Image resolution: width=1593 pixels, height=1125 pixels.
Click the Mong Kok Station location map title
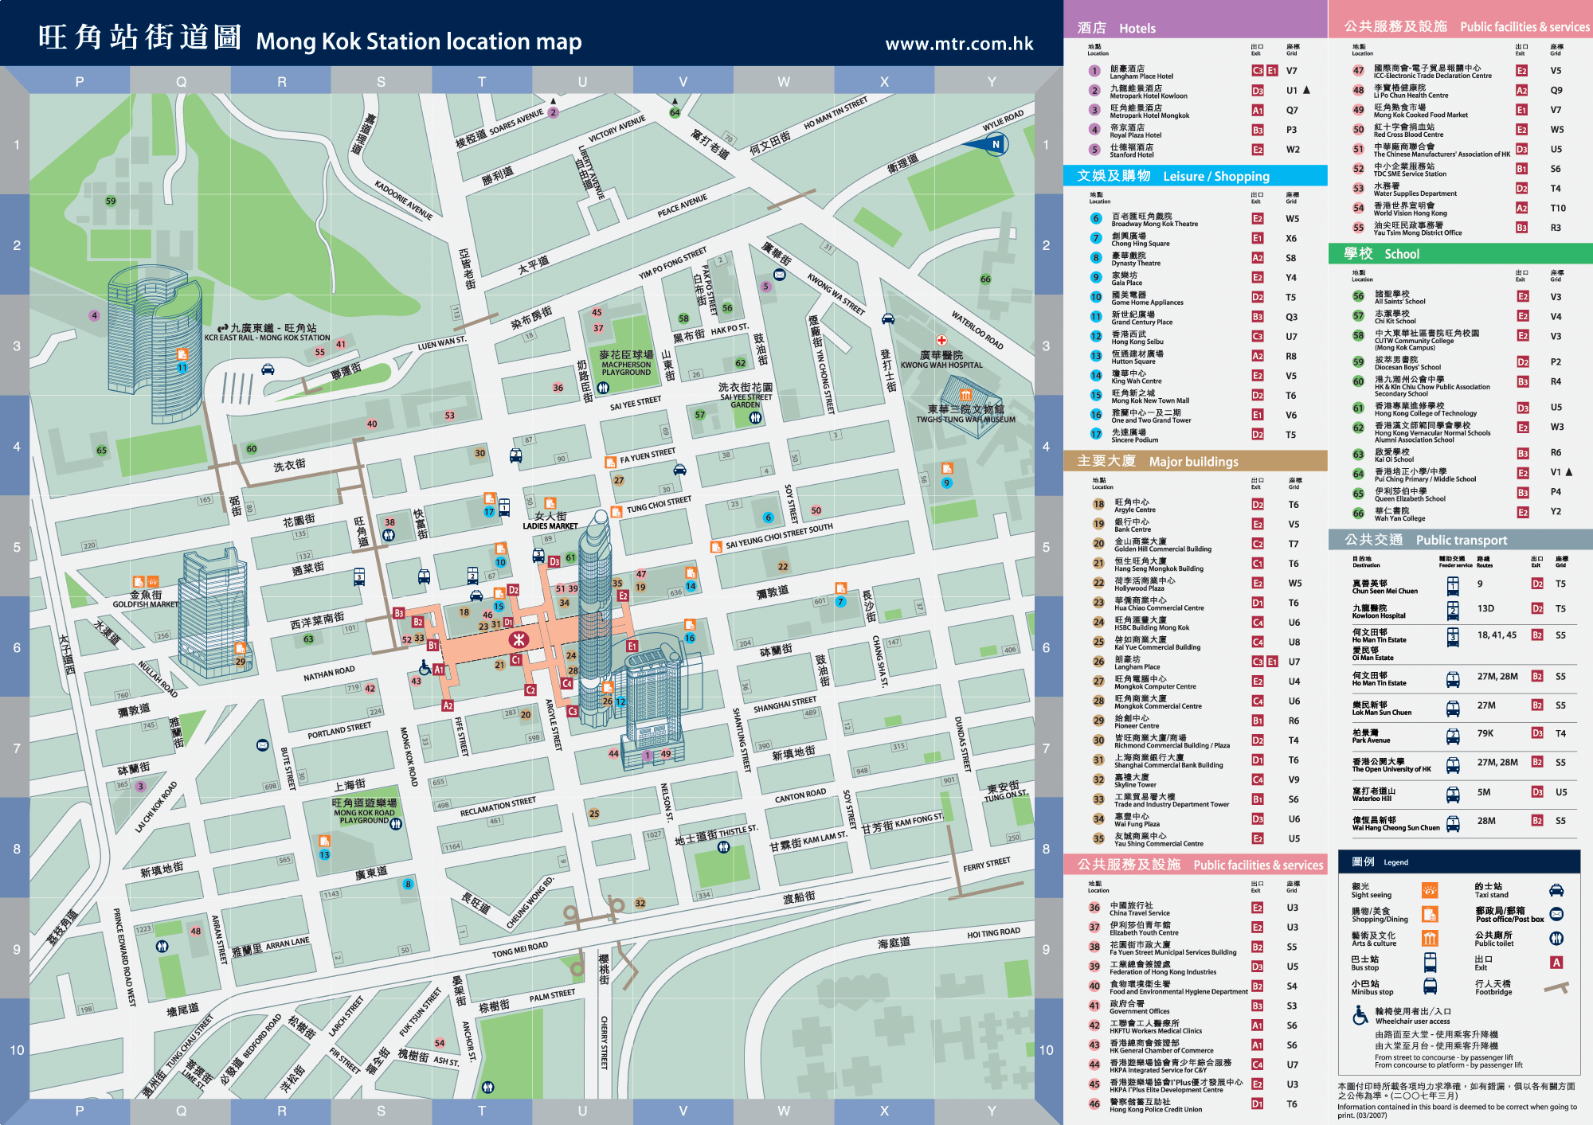click(x=419, y=41)
